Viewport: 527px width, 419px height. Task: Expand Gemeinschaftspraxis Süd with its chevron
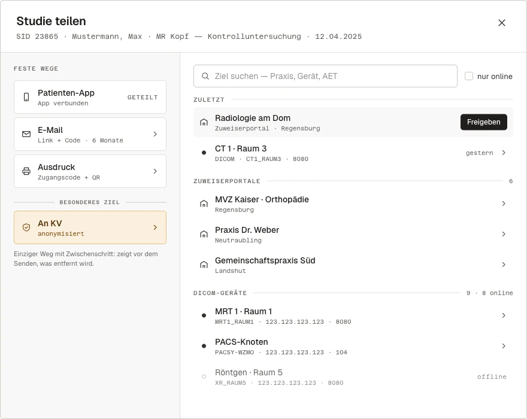coord(504,265)
